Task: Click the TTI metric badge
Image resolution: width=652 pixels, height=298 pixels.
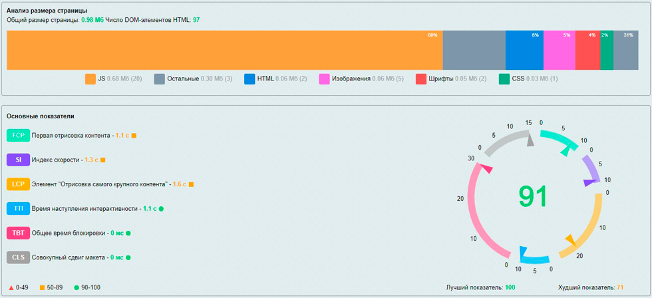Action: (18, 209)
